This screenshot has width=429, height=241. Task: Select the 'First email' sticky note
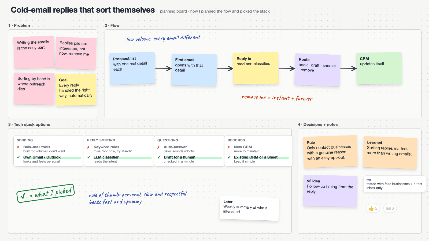pos(194,70)
